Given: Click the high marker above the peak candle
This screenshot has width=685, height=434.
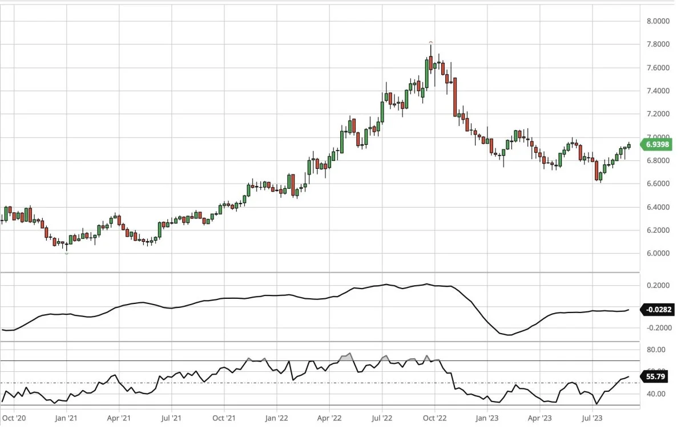Looking at the screenshot, I should pyautogui.click(x=431, y=42).
